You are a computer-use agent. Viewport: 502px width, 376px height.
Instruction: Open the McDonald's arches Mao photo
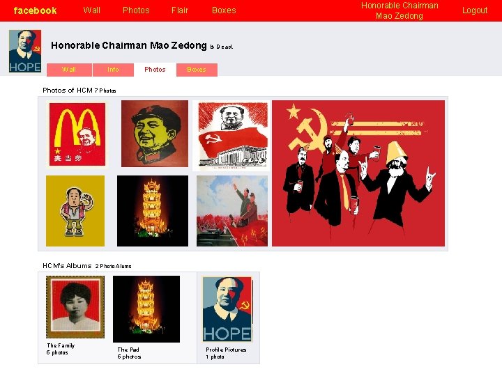tap(77, 134)
